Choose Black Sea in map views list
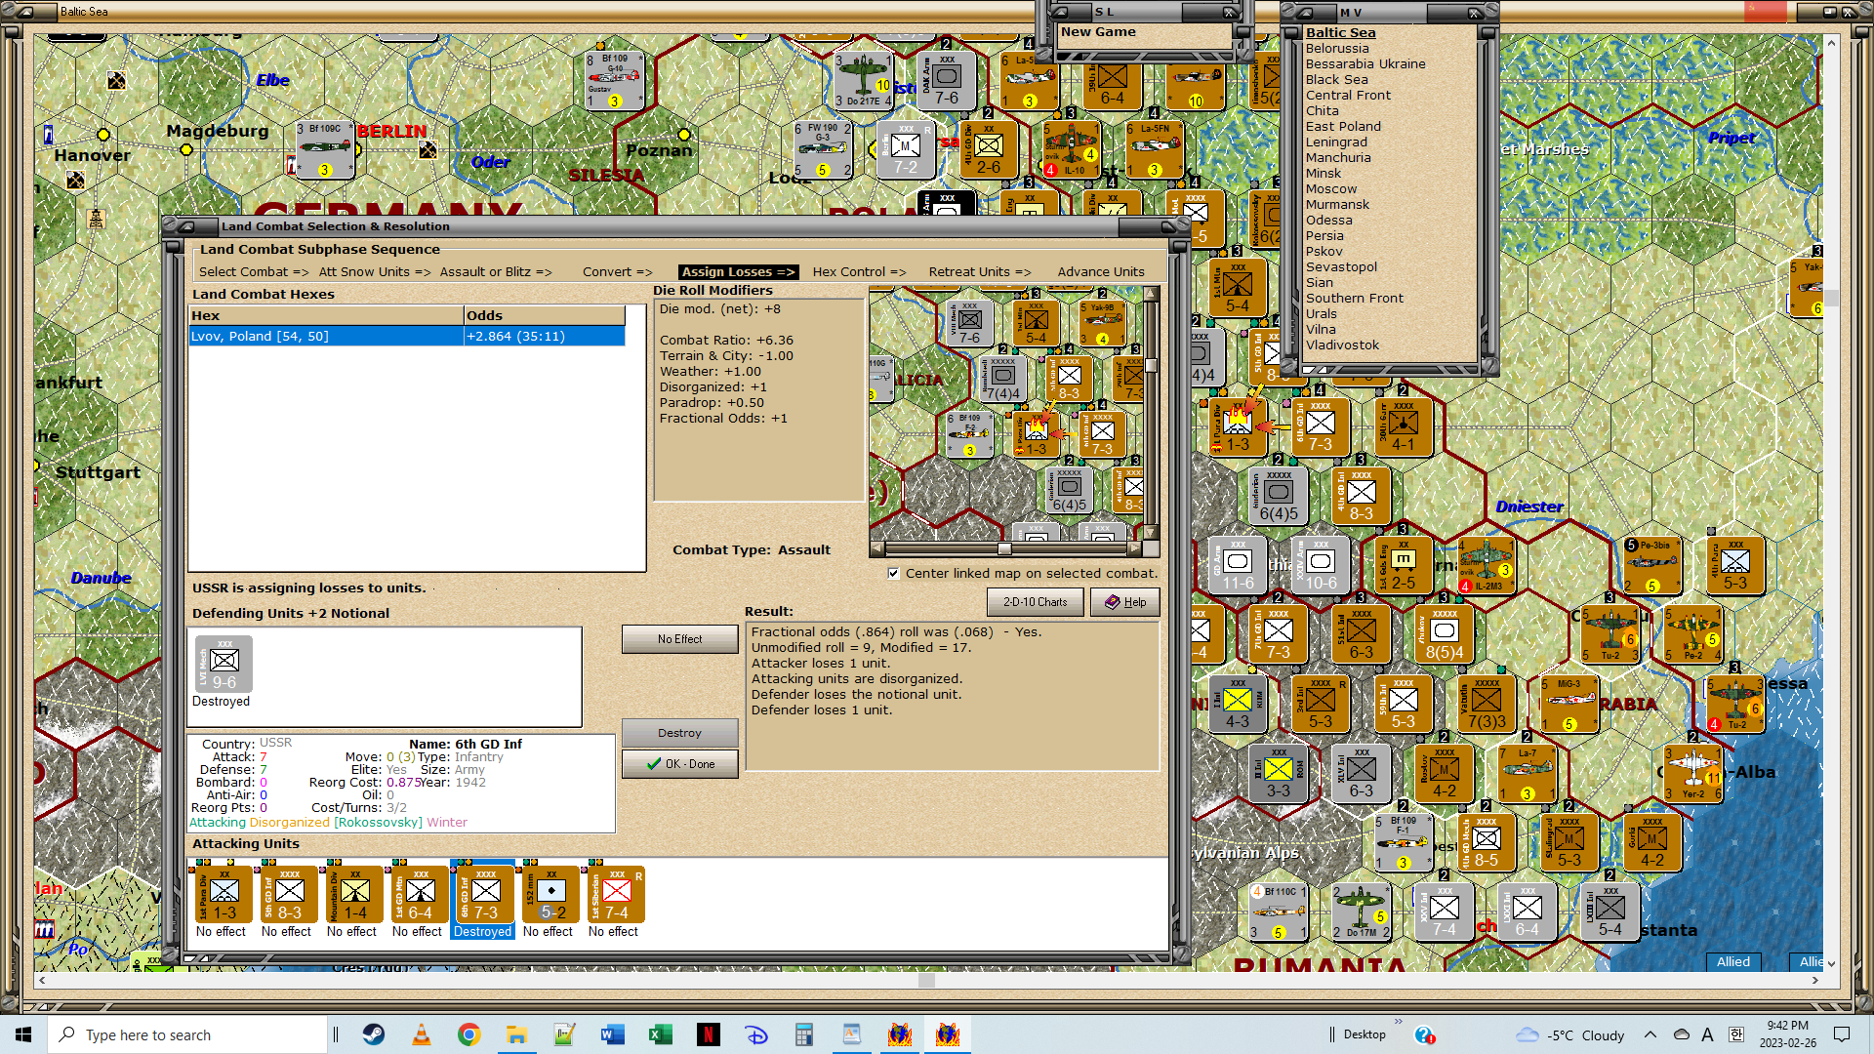 (1337, 80)
